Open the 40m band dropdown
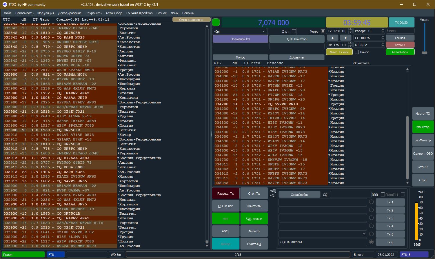Screen dimensions: 435x259 (264, 31)
